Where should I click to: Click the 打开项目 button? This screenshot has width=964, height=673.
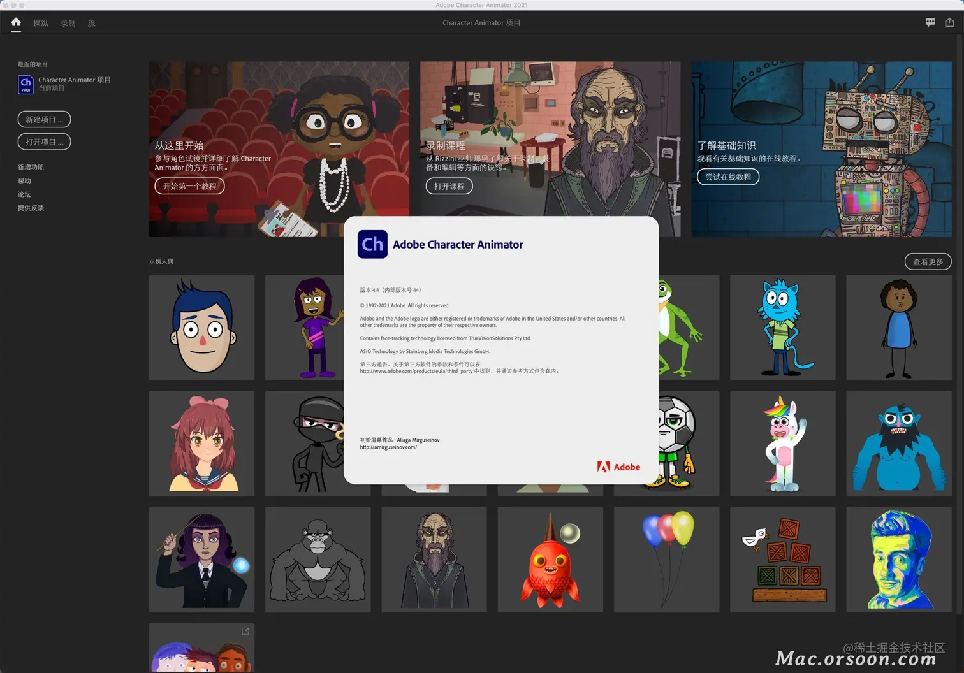coord(44,141)
